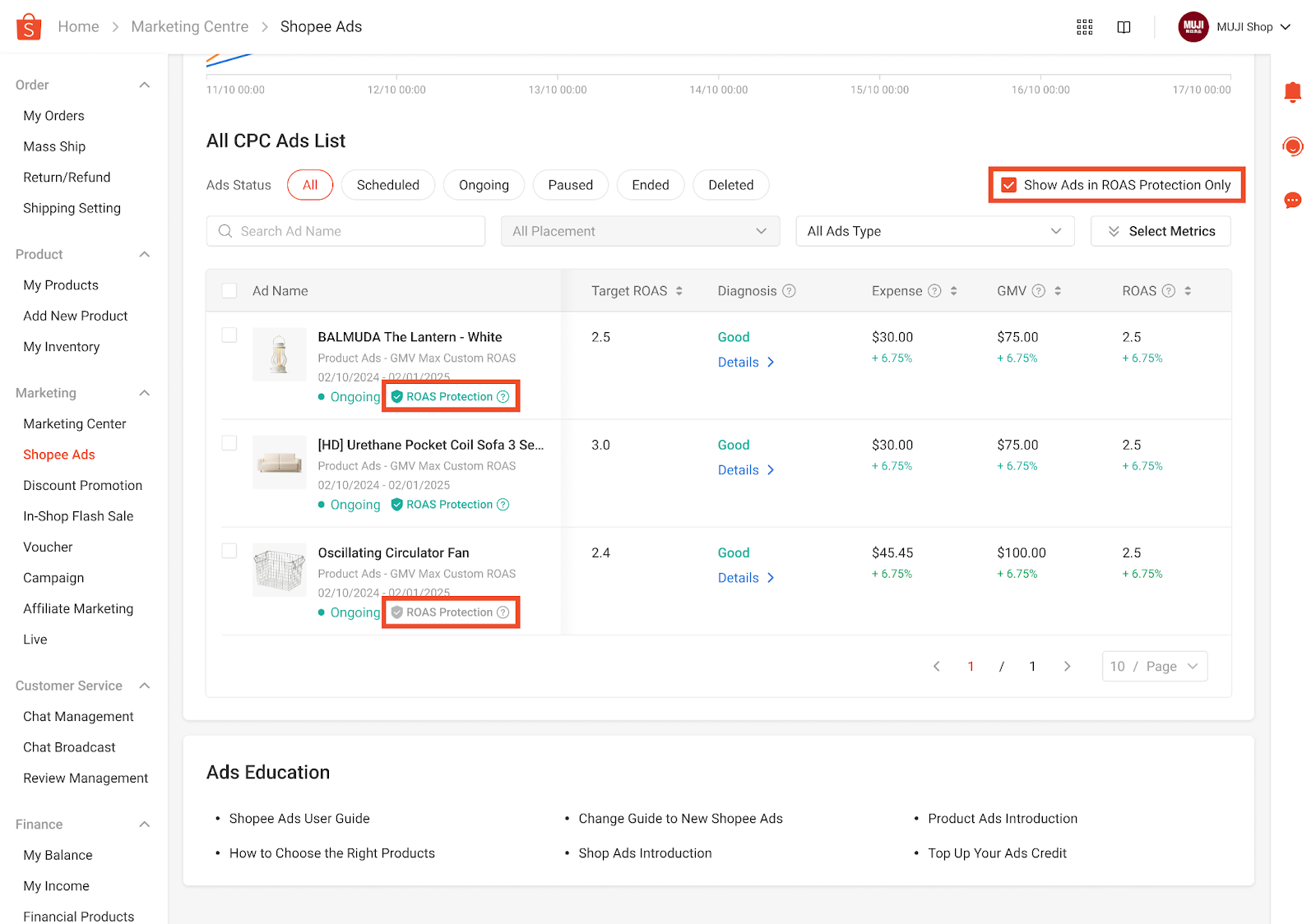This screenshot has width=1316, height=924.
Task: Click ROAS Protection help icon for BALMUDA Lantern
Action: [x=503, y=397]
